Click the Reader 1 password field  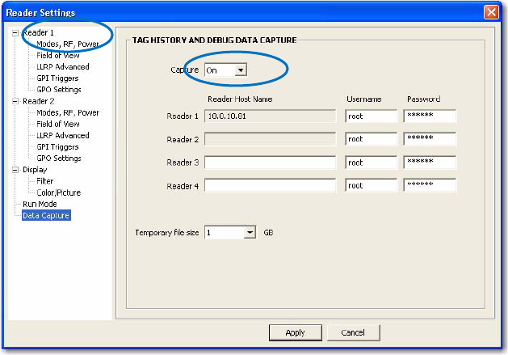point(430,116)
